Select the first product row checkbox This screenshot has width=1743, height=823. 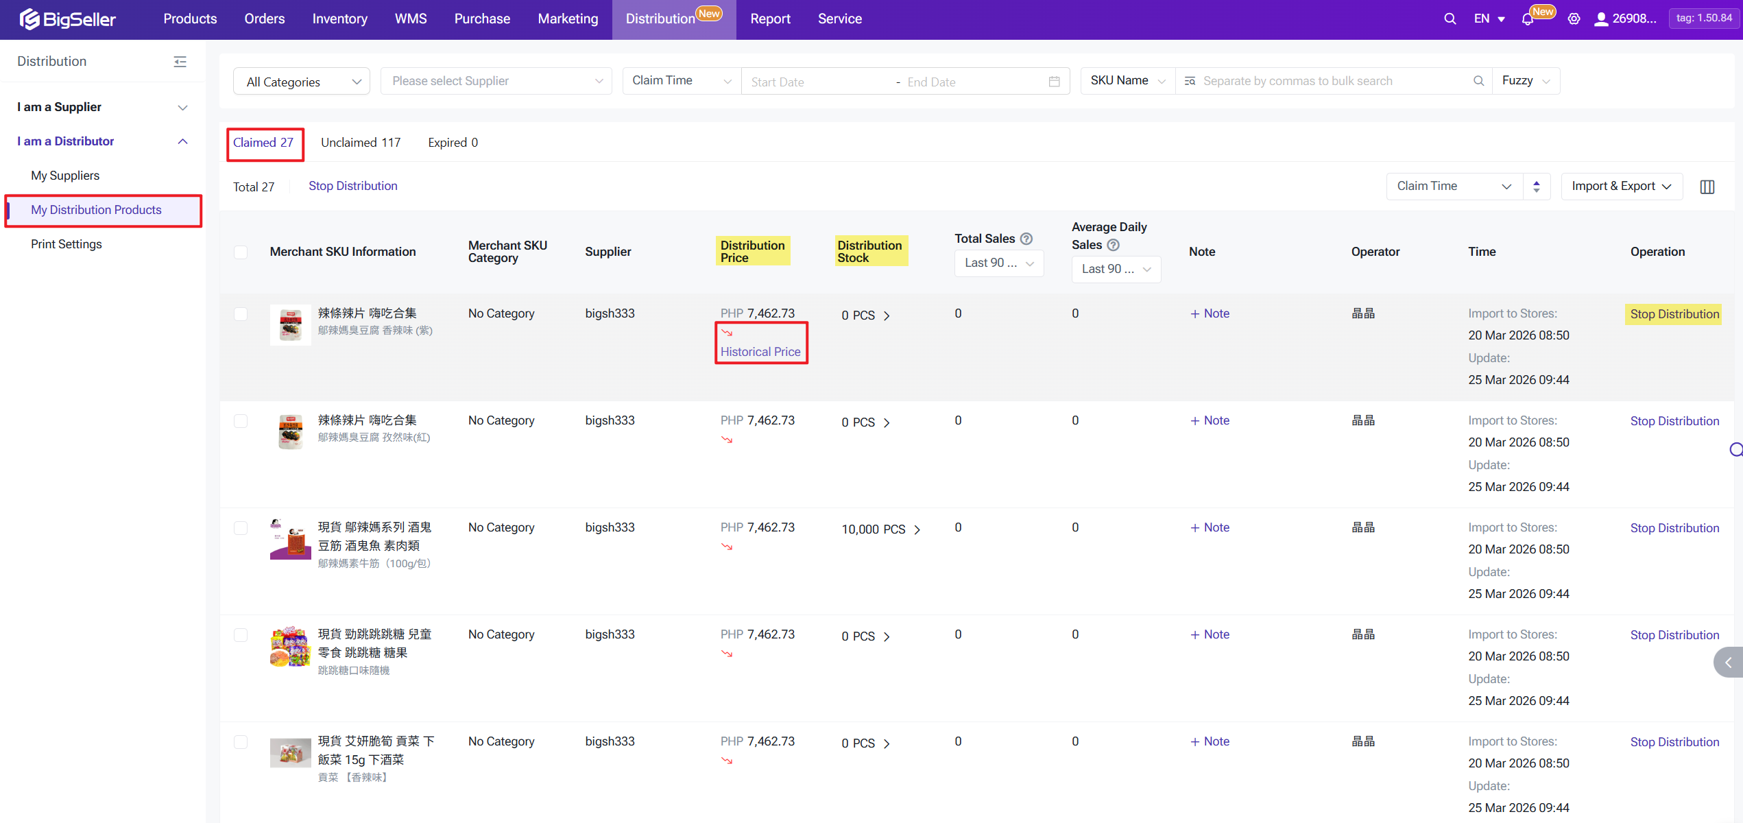(x=241, y=314)
